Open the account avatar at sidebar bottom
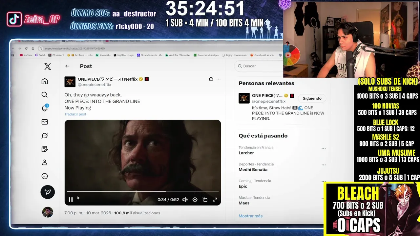Image resolution: width=420 pixels, height=236 pixels. click(48, 212)
